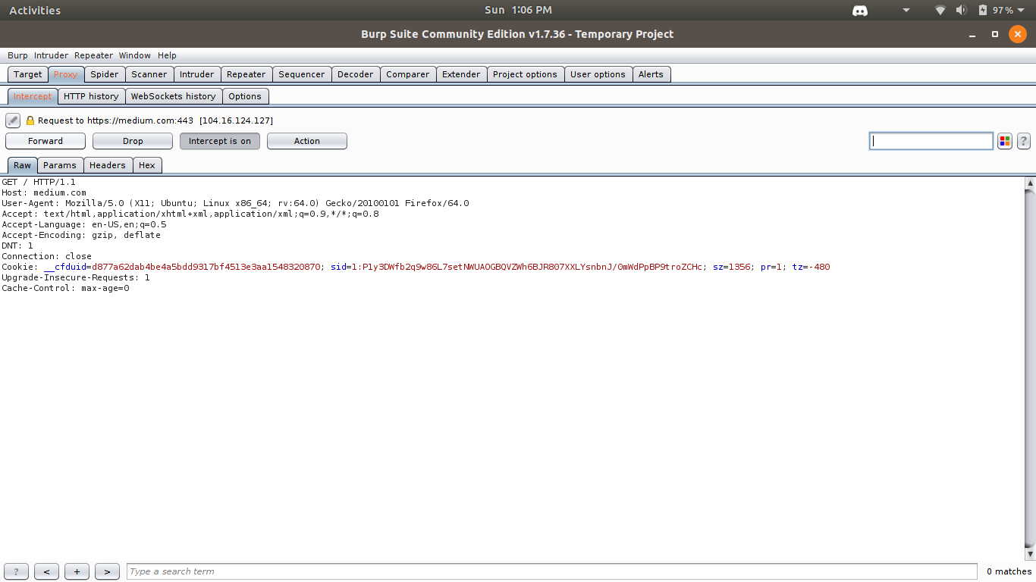Select the Intercept sub-tab
The image size is (1036, 582).
click(33, 96)
